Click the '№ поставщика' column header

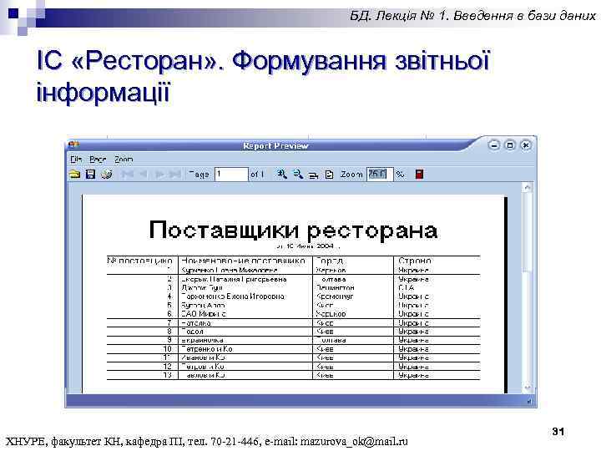pyautogui.click(x=140, y=261)
